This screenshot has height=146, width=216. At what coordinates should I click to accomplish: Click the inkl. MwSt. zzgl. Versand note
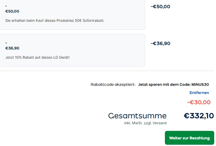click(x=145, y=123)
